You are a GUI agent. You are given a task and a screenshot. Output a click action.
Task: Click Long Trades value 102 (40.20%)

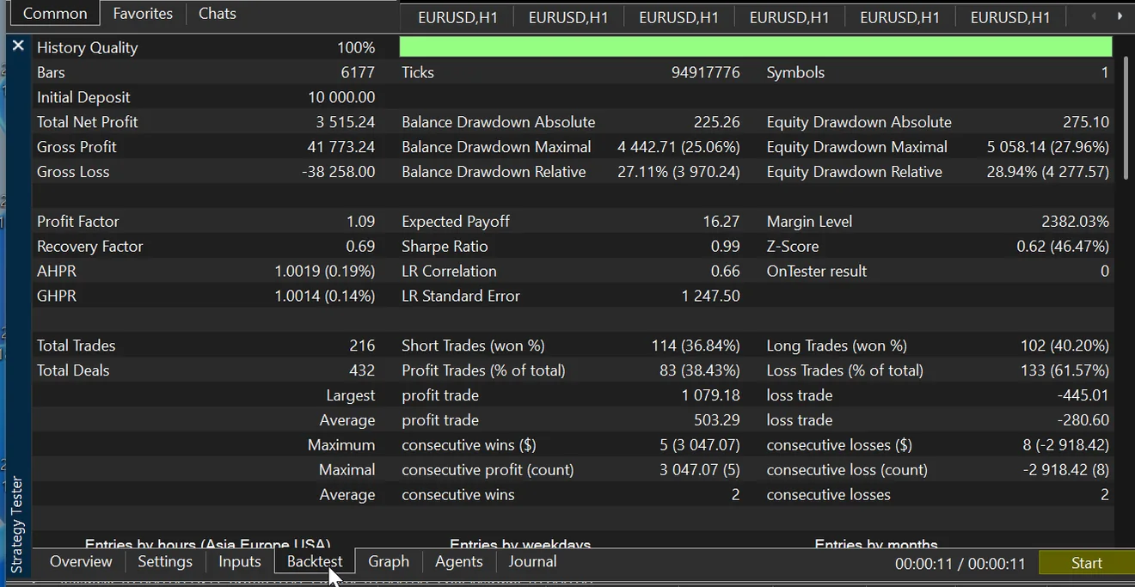tap(1064, 345)
